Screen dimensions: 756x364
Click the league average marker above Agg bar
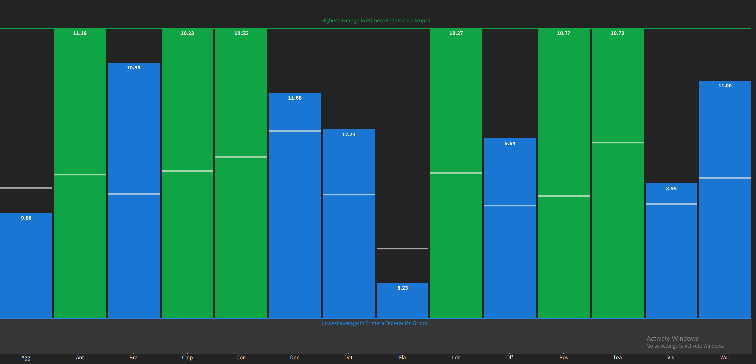click(x=26, y=188)
